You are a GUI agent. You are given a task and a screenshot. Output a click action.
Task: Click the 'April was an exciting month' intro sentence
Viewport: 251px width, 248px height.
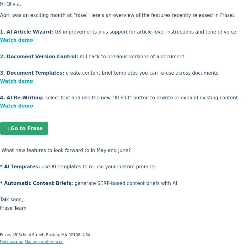tap(117, 15)
